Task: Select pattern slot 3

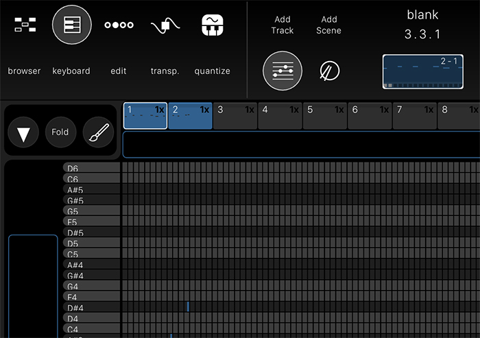Action: pos(235,116)
